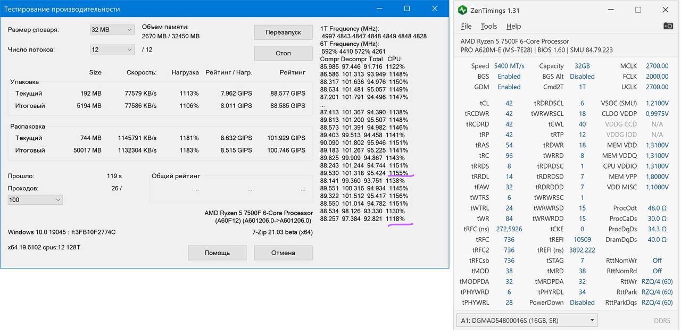Click the Стоп button
The image size is (681, 336).
283,53
